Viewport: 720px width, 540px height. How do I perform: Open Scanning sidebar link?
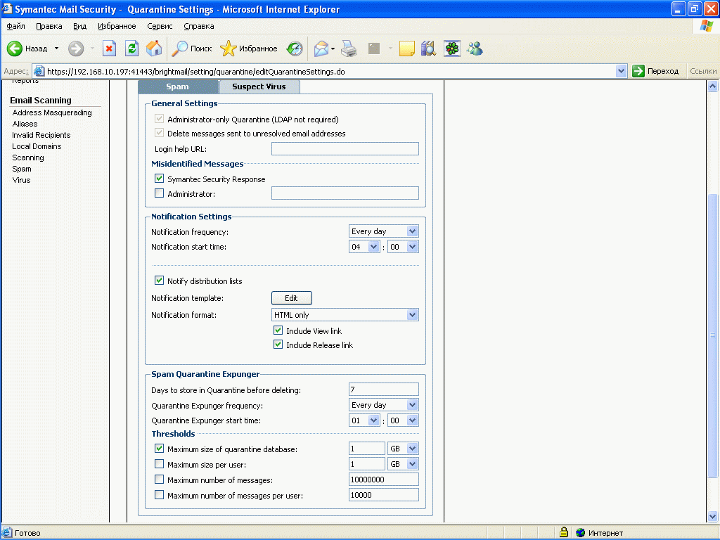28,157
